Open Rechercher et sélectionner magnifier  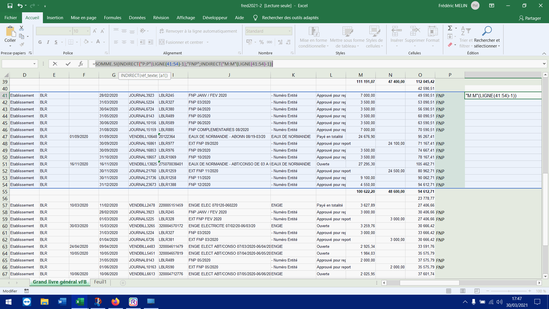(x=487, y=31)
